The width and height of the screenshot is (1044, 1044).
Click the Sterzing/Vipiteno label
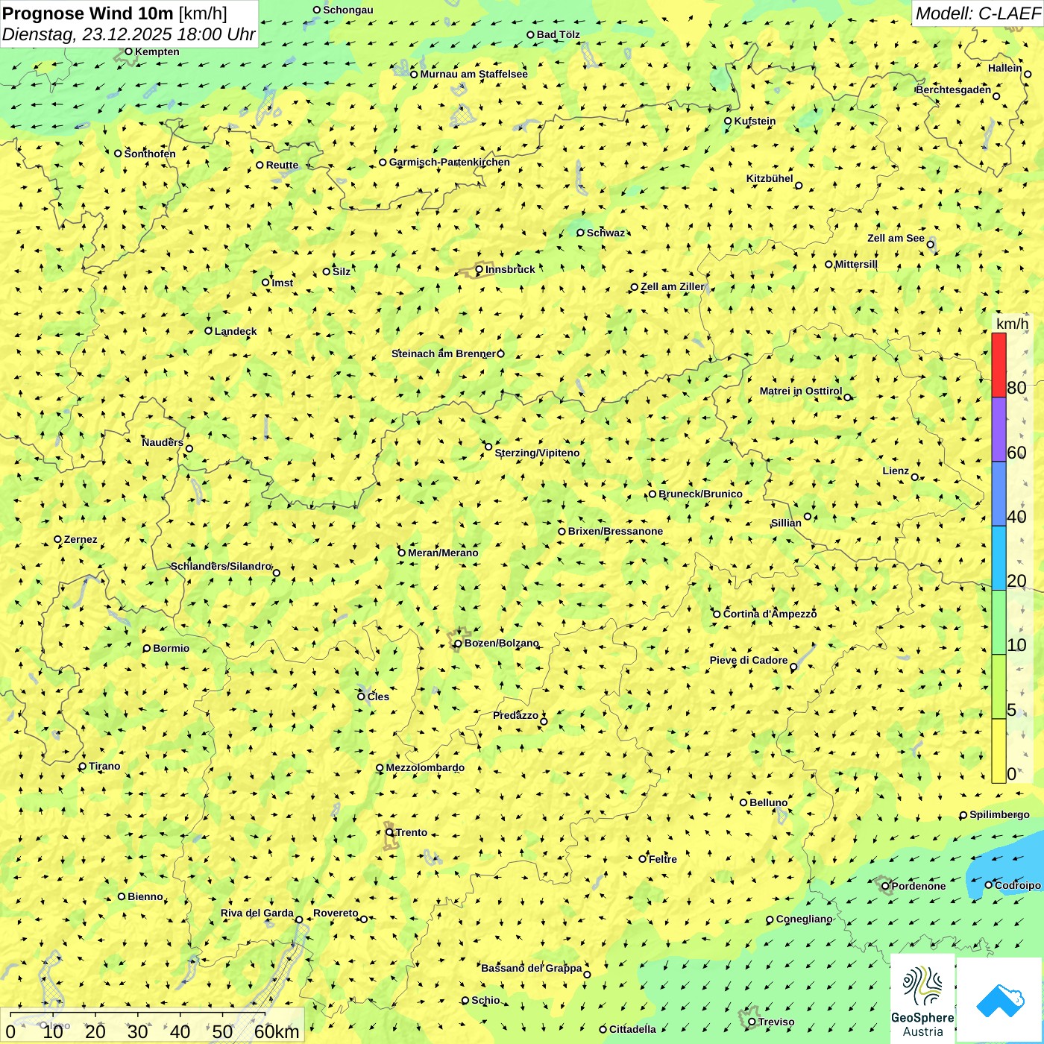[537, 453]
